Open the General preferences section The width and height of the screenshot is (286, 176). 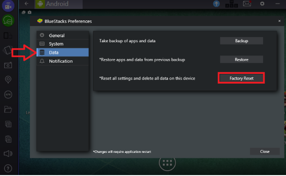63,35
